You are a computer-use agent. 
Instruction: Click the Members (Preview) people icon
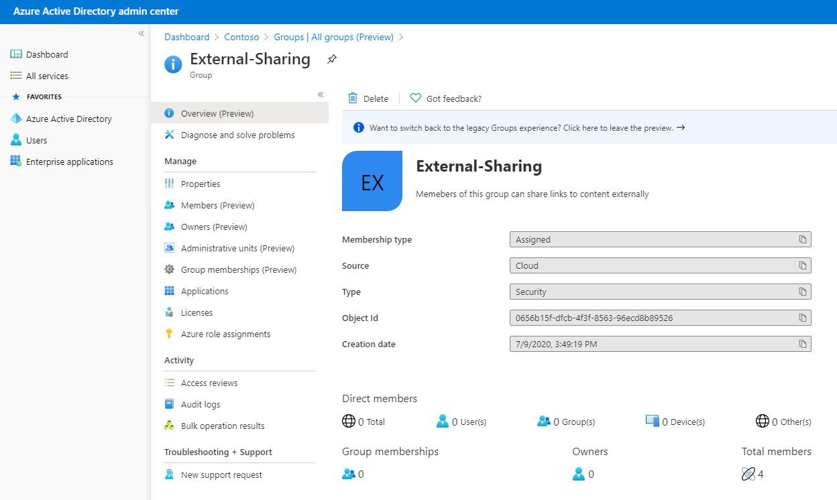[x=169, y=205]
